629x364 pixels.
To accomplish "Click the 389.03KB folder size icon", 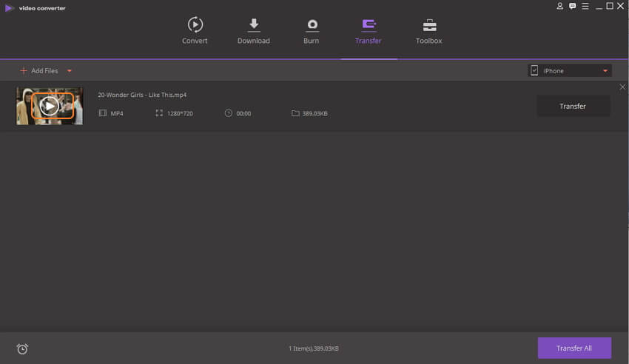I will (295, 113).
